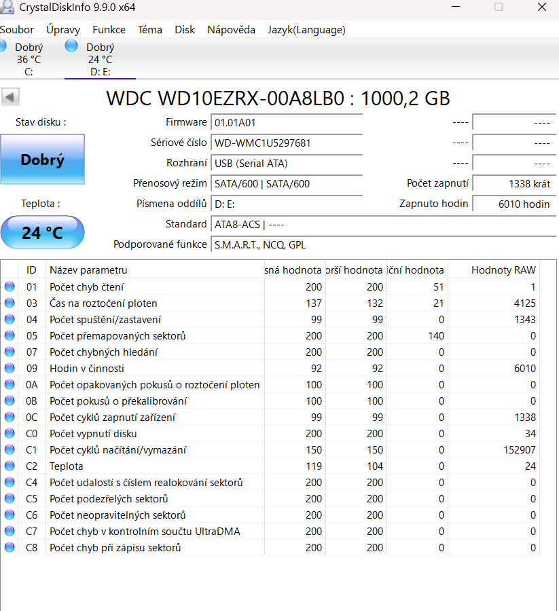559x611 pixels.
Task: Select the row Počet přemapovaných sektorů
Action: (270, 335)
